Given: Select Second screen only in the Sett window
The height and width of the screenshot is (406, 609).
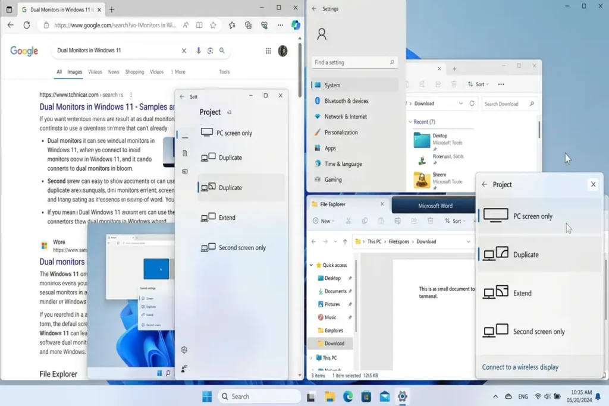Looking at the screenshot, I should click(x=241, y=248).
